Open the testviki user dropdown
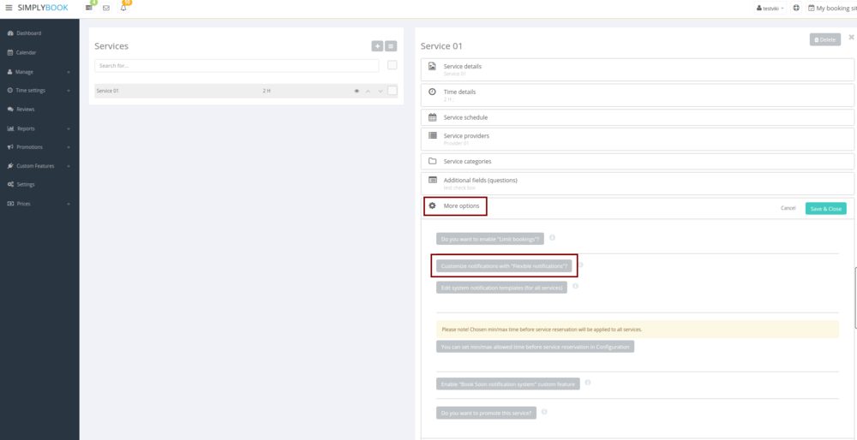Image resolution: width=857 pixels, height=440 pixels. 770,8
